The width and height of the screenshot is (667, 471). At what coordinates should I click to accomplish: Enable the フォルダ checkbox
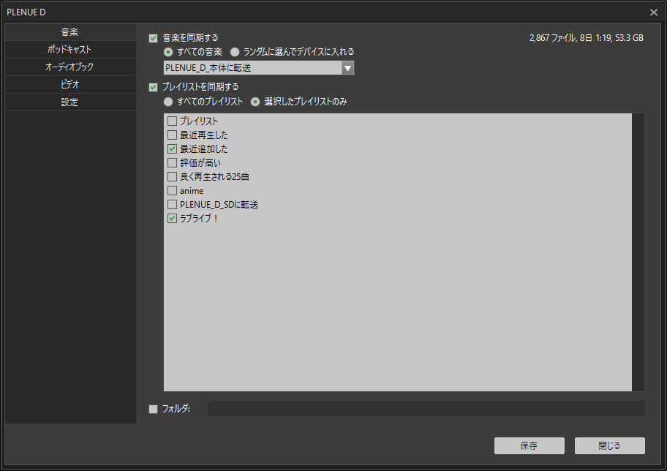[x=153, y=409]
